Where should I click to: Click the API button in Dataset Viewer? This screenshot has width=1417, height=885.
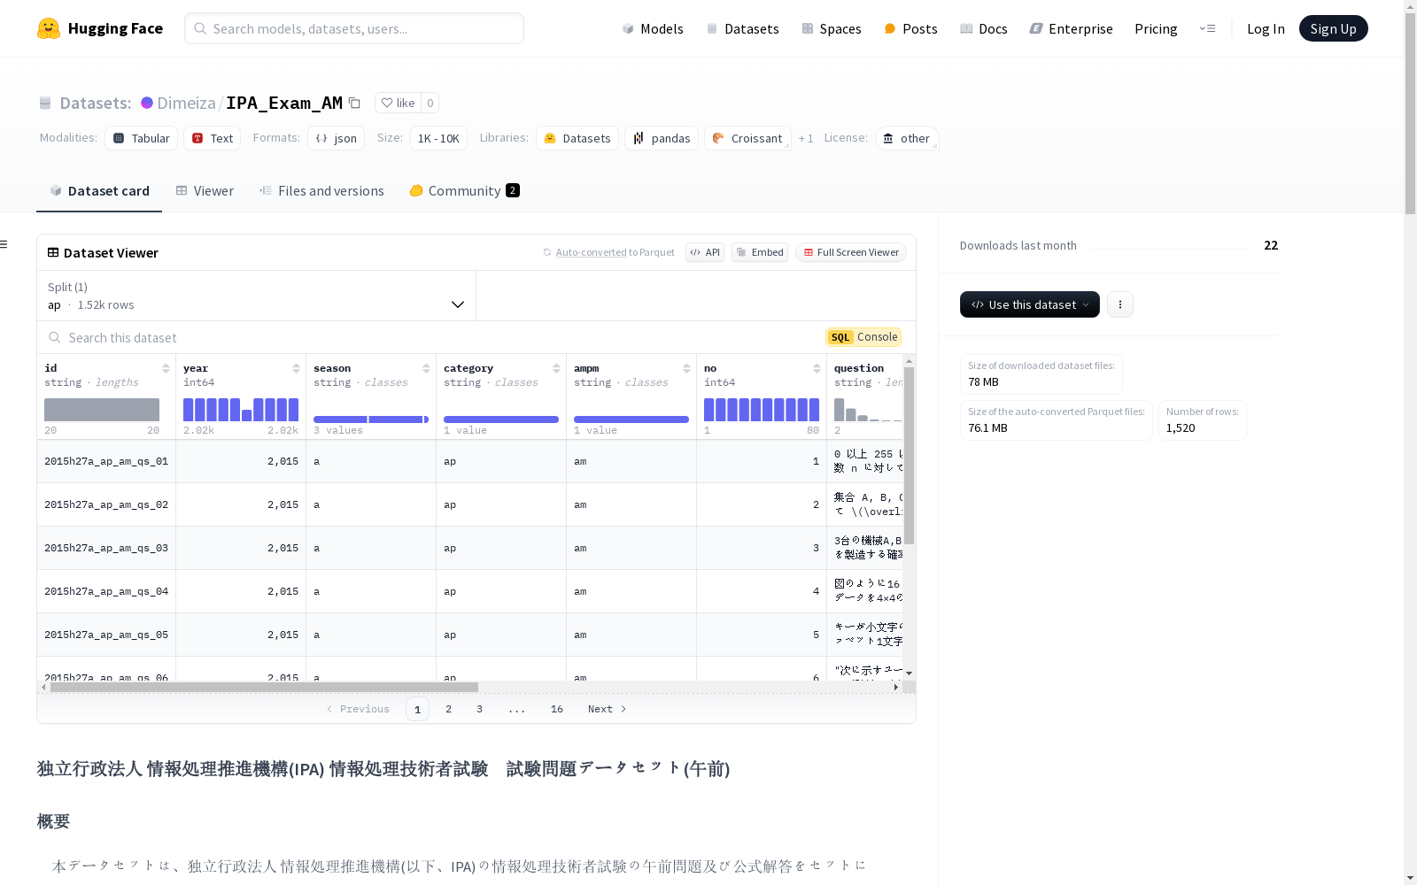click(x=705, y=252)
